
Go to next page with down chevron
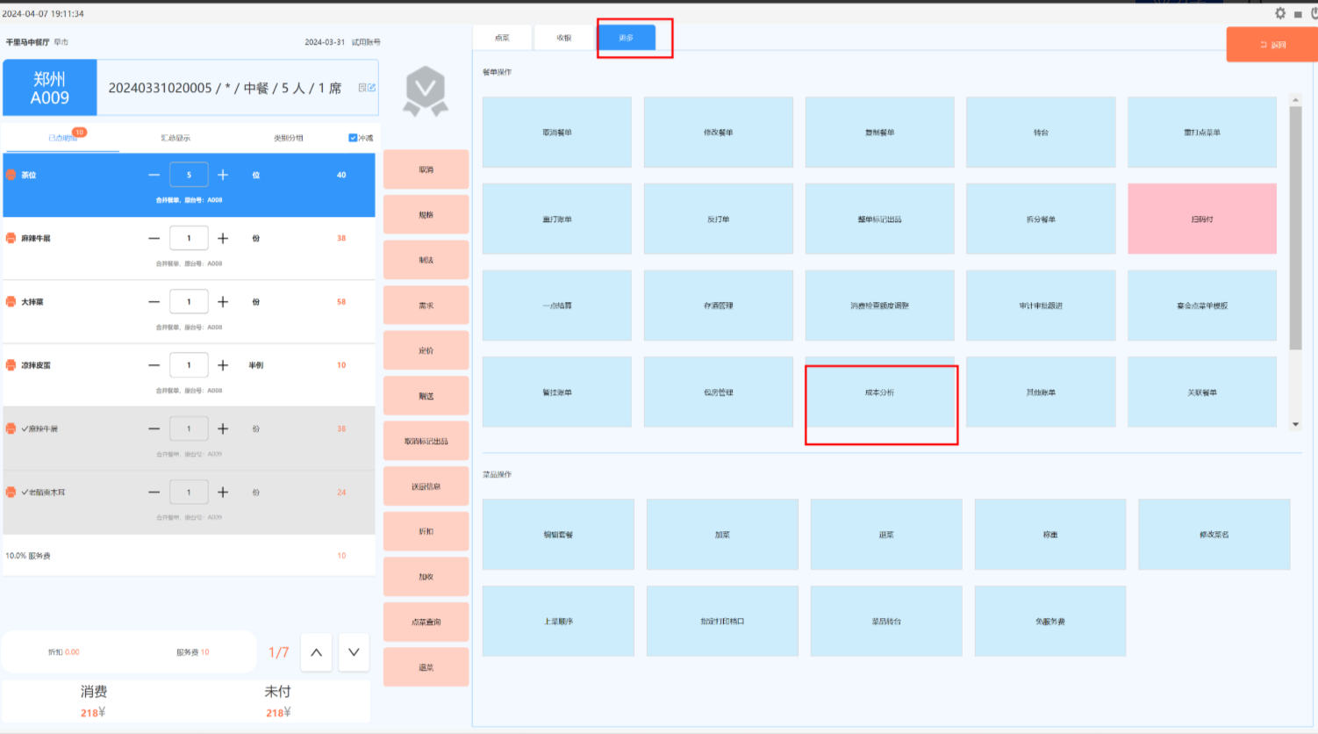354,652
